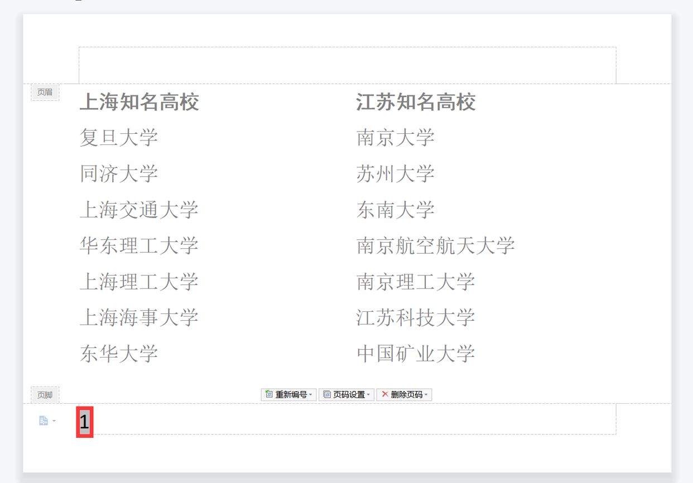The image size is (693, 483).
Task: Click the line 南京理工大学
Action: click(x=416, y=282)
